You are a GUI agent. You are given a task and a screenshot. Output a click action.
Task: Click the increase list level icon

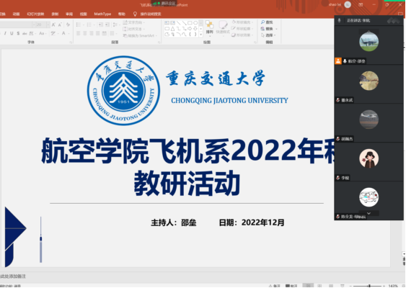click(107, 24)
